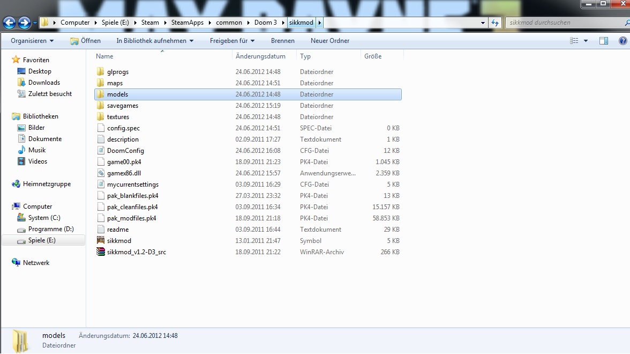Open the Help question mark icon
Viewport: 630px width, 354px height.
pyautogui.click(x=622, y=41)
